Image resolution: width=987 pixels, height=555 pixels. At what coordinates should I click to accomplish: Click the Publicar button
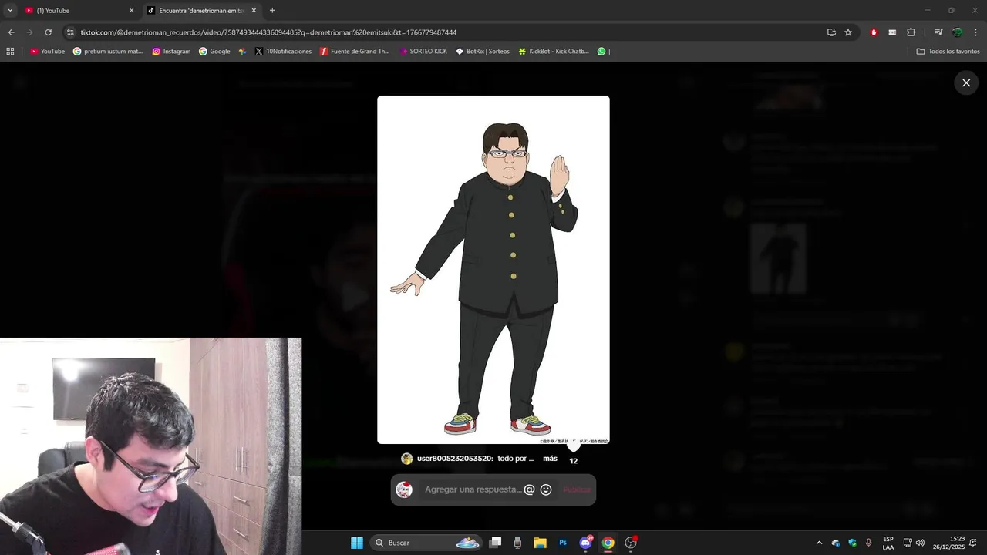pos(577,489)
